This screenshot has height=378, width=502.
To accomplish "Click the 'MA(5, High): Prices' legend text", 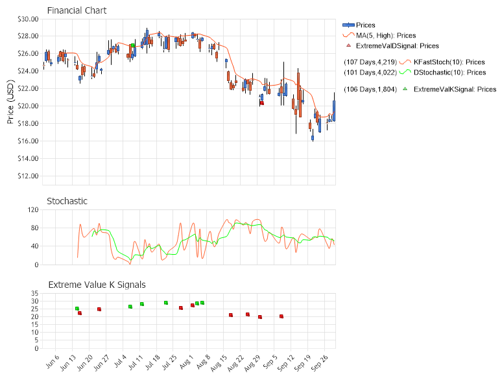I will 386,36.
